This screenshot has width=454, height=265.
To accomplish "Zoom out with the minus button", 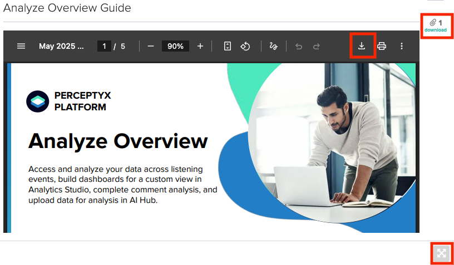I will coord(151,46).
